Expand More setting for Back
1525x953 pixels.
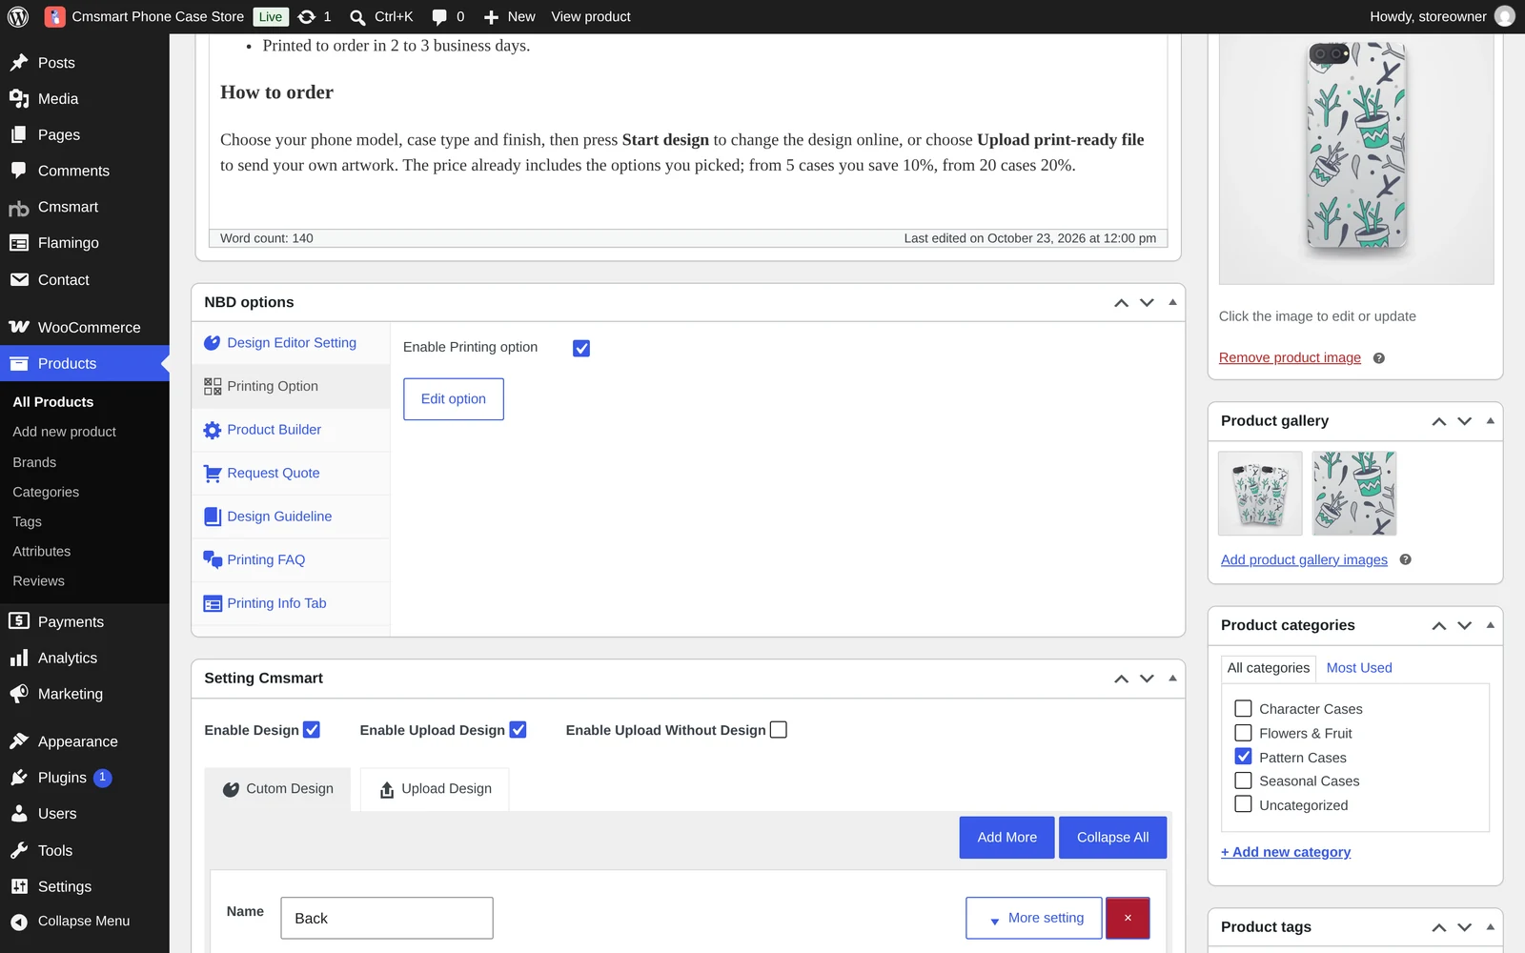coord(1034,919)
